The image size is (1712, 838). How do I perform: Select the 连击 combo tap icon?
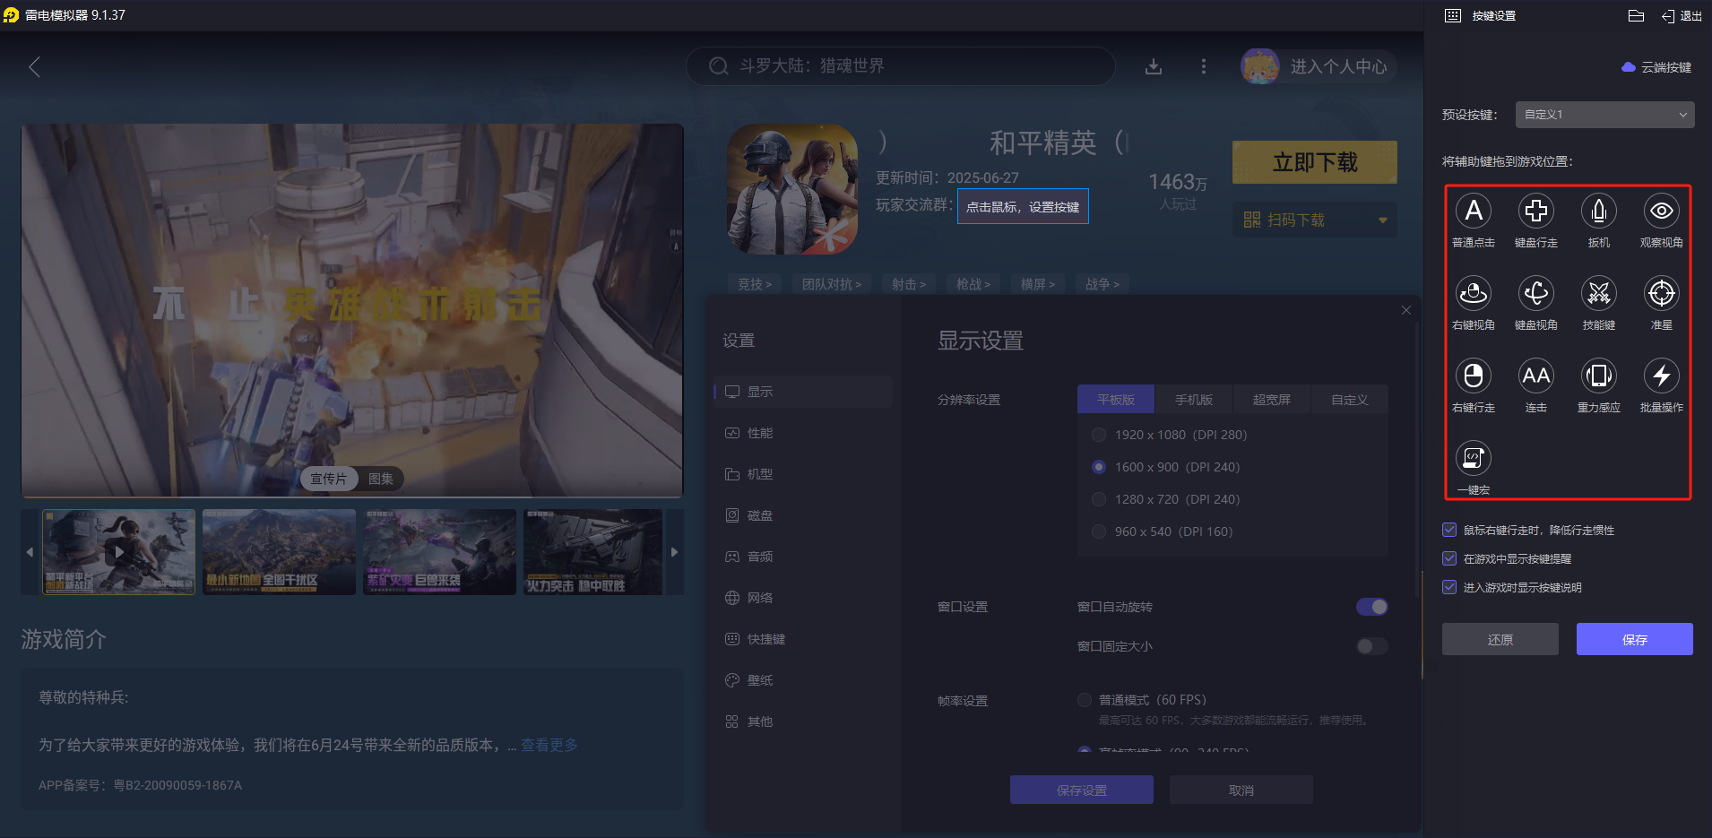pos(1535,376)
